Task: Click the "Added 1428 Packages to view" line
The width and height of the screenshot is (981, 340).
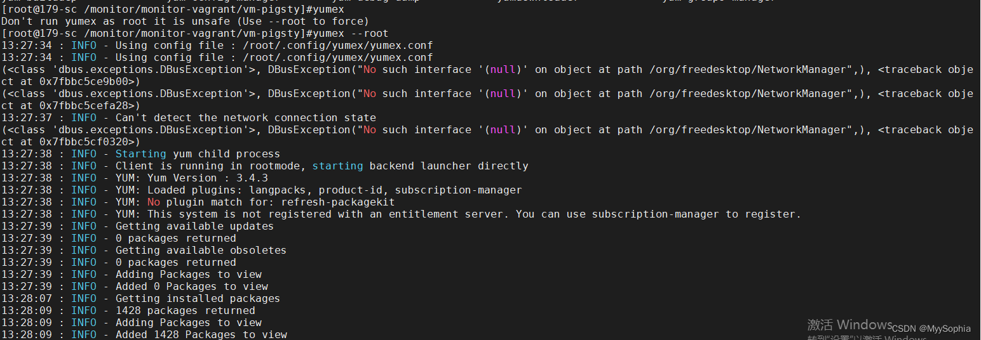Action: [x=201, y=334]
